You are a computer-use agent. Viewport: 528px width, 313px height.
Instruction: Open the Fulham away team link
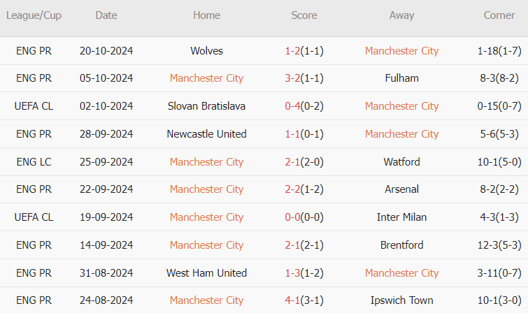pyautogui.click(x=401, y=78)
